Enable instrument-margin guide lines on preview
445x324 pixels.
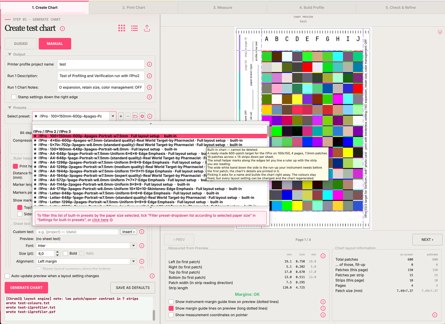[x=171, y=302]
